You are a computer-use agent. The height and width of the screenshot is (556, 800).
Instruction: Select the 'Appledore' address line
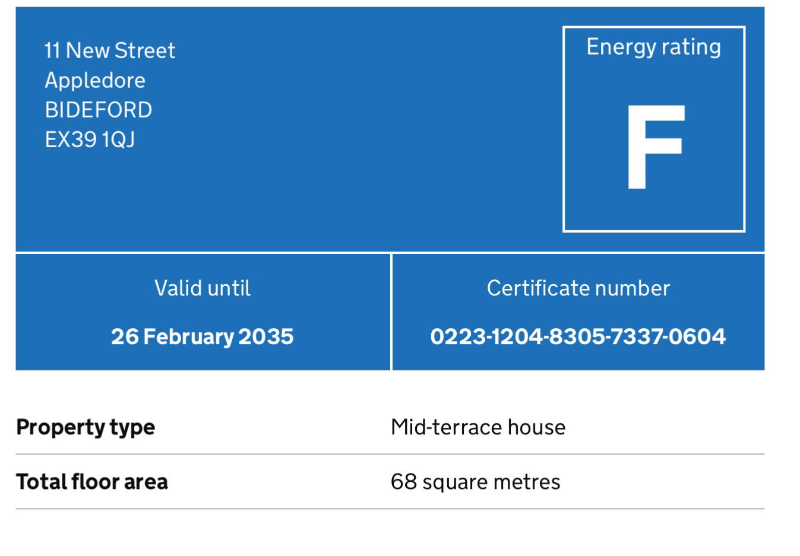pyautogui.click(x=95, y=80)
